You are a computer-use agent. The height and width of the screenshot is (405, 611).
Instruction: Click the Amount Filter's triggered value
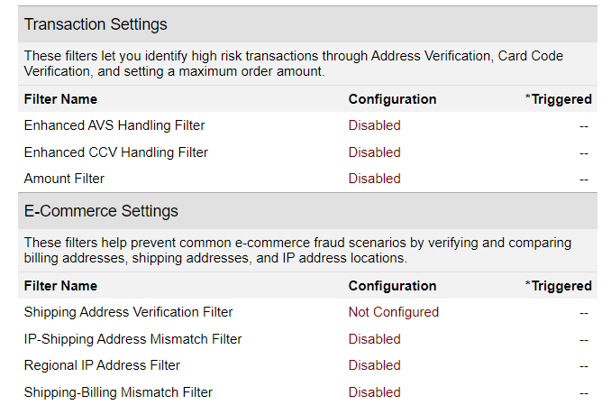tap(584, 179)
